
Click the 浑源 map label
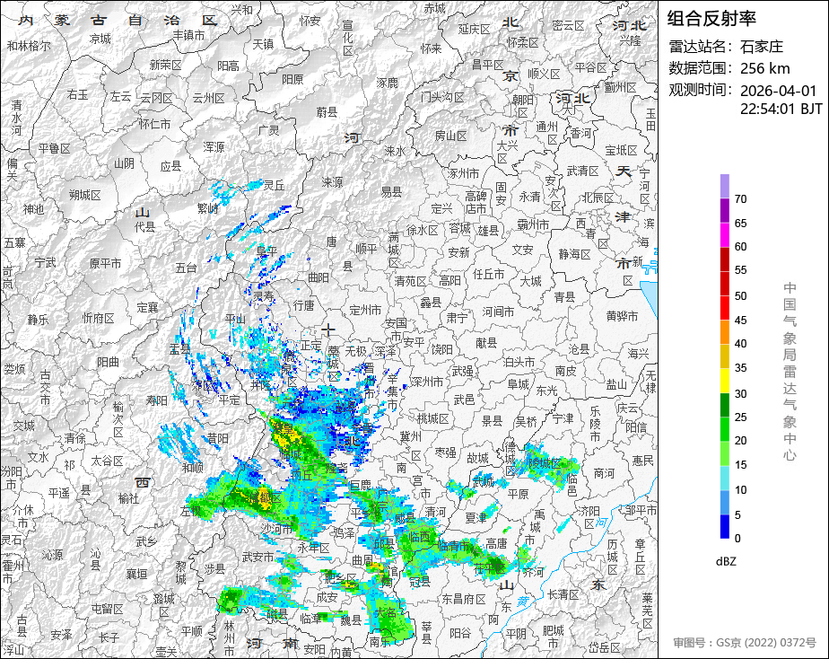pyautogui.click(x=214, y=147)
